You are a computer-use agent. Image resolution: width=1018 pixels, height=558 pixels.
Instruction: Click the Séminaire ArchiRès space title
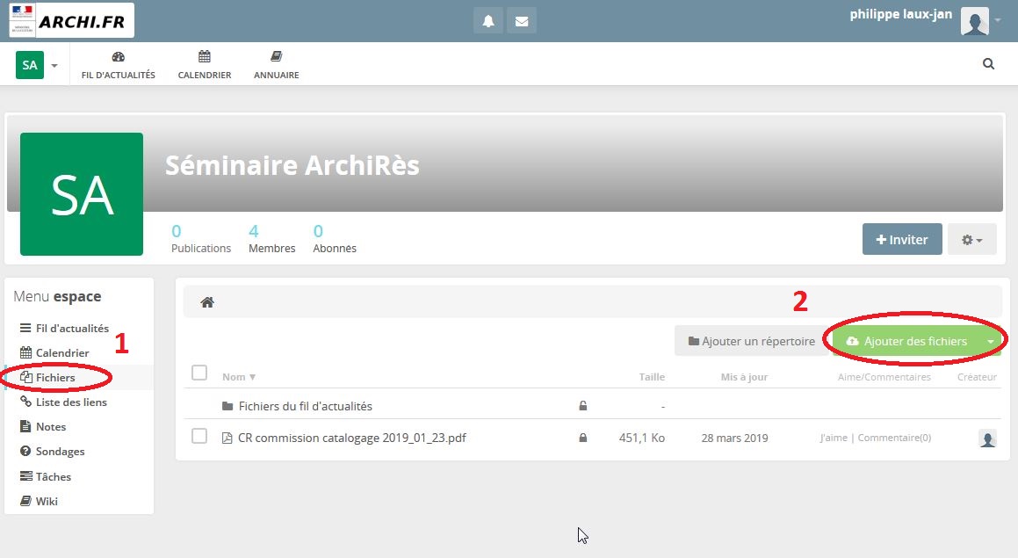tap(292, 165)
